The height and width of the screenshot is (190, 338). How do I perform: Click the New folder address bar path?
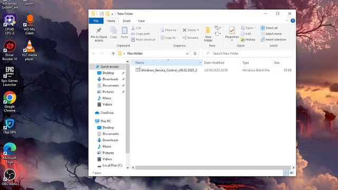coord(135,53)
